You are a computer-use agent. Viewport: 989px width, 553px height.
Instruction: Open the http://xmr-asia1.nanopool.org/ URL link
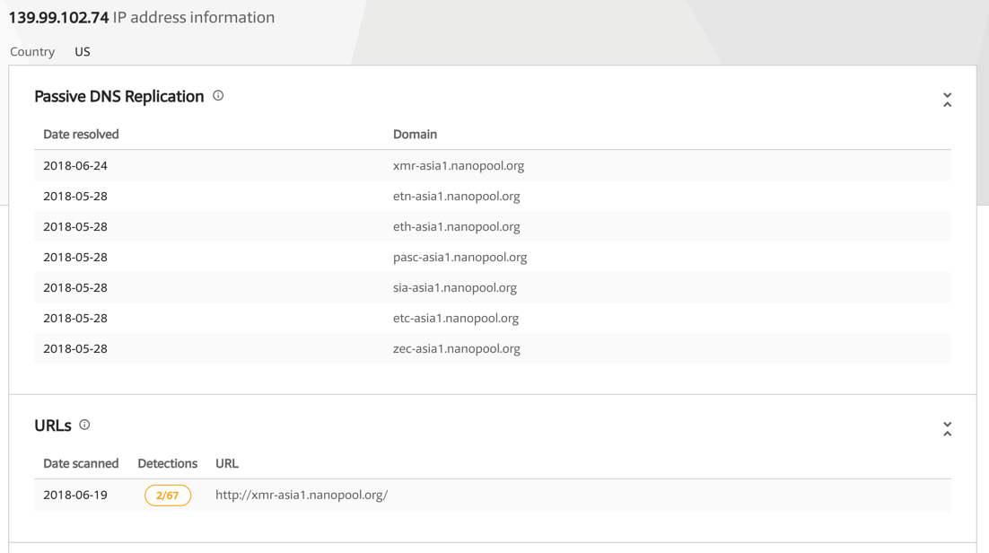click(302, 495)
